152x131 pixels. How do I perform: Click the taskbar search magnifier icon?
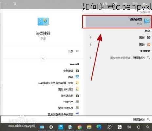148,127
